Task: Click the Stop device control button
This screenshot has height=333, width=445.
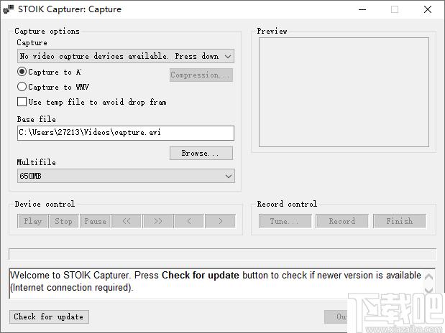Action: pos(63,221)
